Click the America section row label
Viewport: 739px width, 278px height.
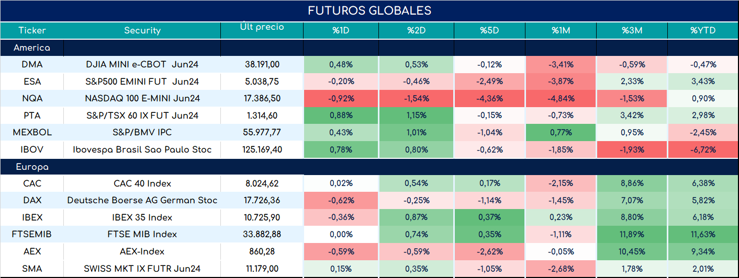click(32, 48)
